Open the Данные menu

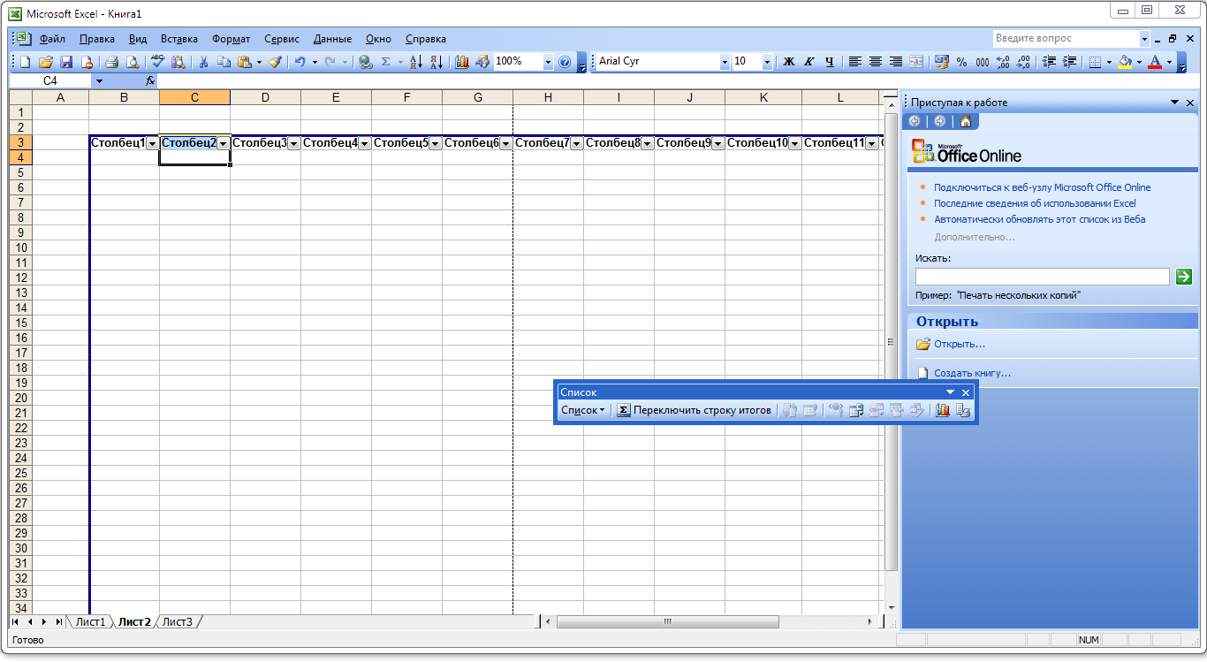[332, 39]
